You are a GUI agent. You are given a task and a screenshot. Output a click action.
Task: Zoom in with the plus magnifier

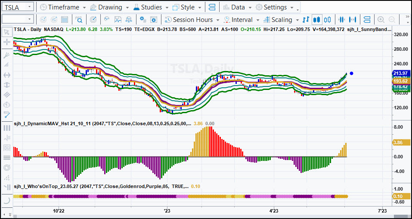click(x=381, y=20)
